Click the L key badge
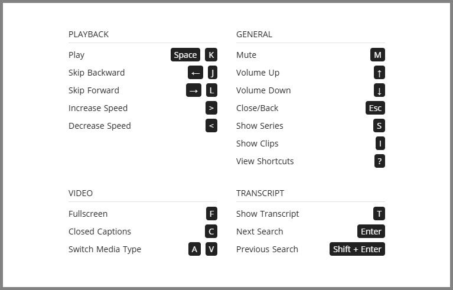The height and width of the screenshot is (290, 453). click(211, 90)
